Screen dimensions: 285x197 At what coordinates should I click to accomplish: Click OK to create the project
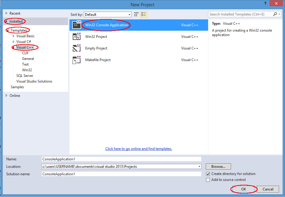(x=243, y=189)
